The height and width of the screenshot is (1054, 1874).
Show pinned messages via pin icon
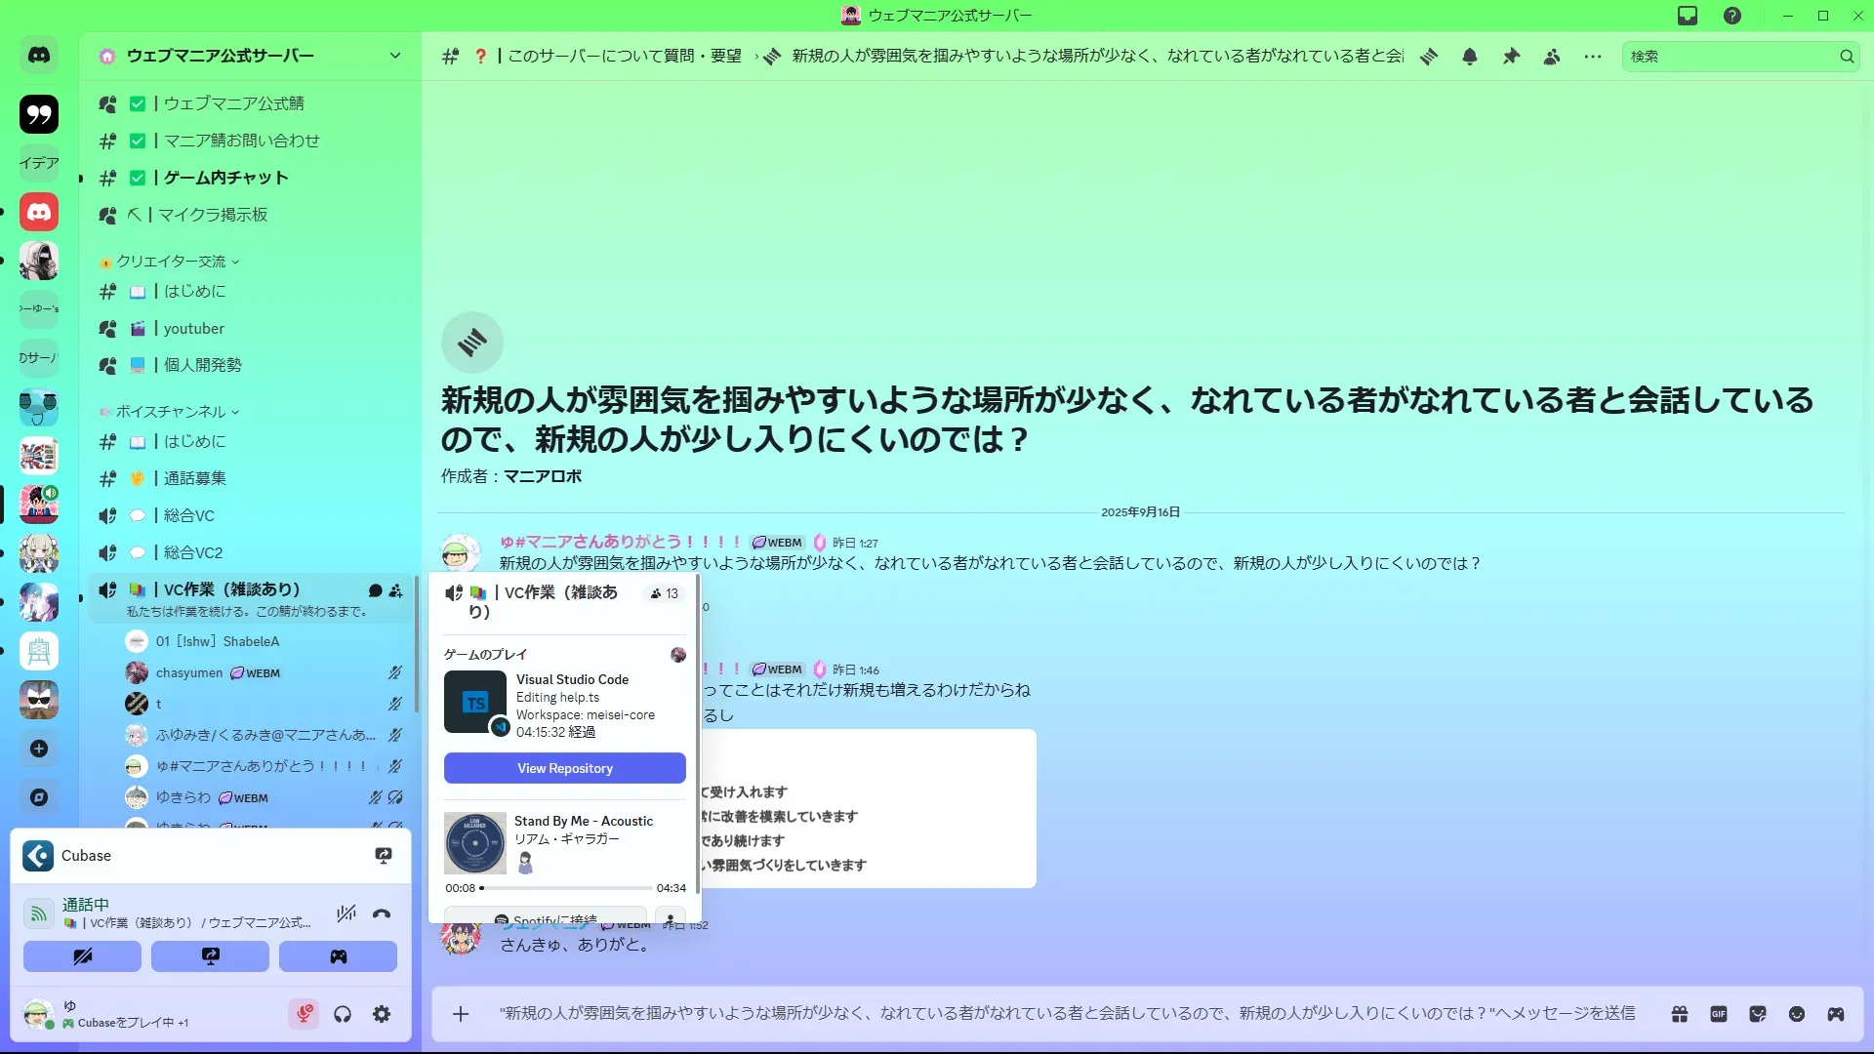click(1511, 57)
